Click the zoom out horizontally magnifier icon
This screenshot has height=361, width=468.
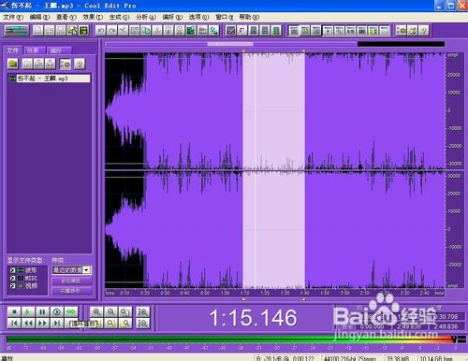(x=110, y=311)
